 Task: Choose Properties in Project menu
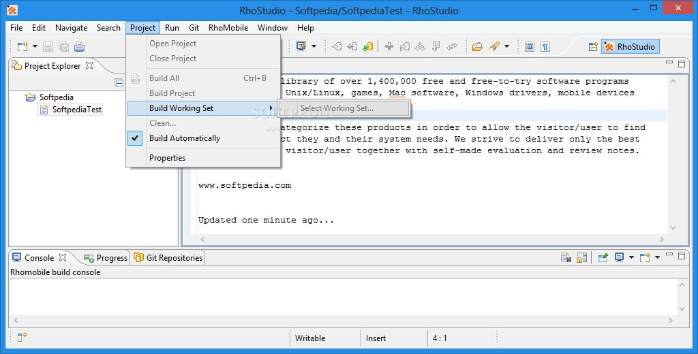click(x=204, y=157)
